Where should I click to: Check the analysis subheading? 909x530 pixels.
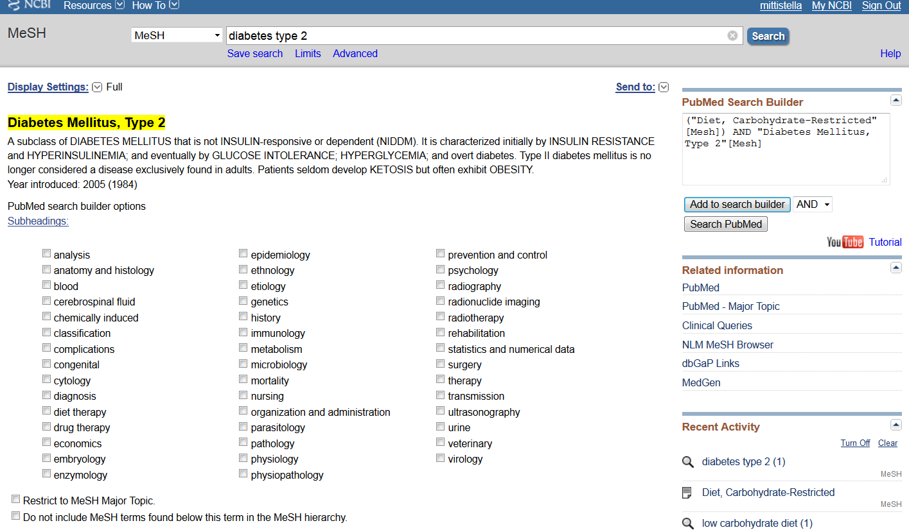click(x=47, y=254)
